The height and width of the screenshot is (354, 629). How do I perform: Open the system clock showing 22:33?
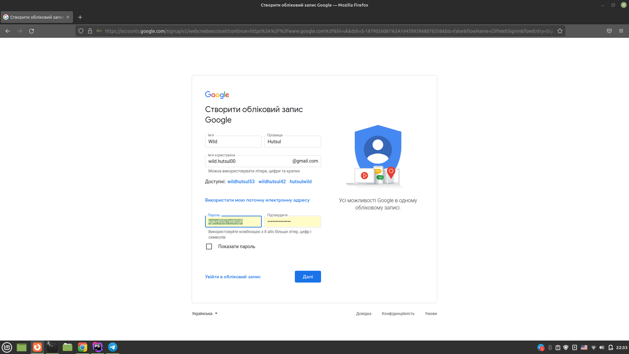(622, 347)
